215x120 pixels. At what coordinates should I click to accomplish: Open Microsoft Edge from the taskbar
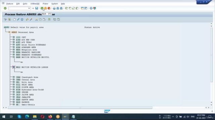click(27, 117)
